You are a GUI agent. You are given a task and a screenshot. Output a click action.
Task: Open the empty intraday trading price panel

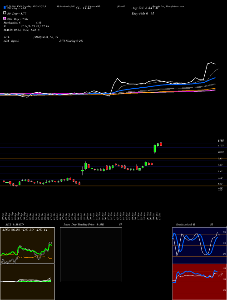91,255
